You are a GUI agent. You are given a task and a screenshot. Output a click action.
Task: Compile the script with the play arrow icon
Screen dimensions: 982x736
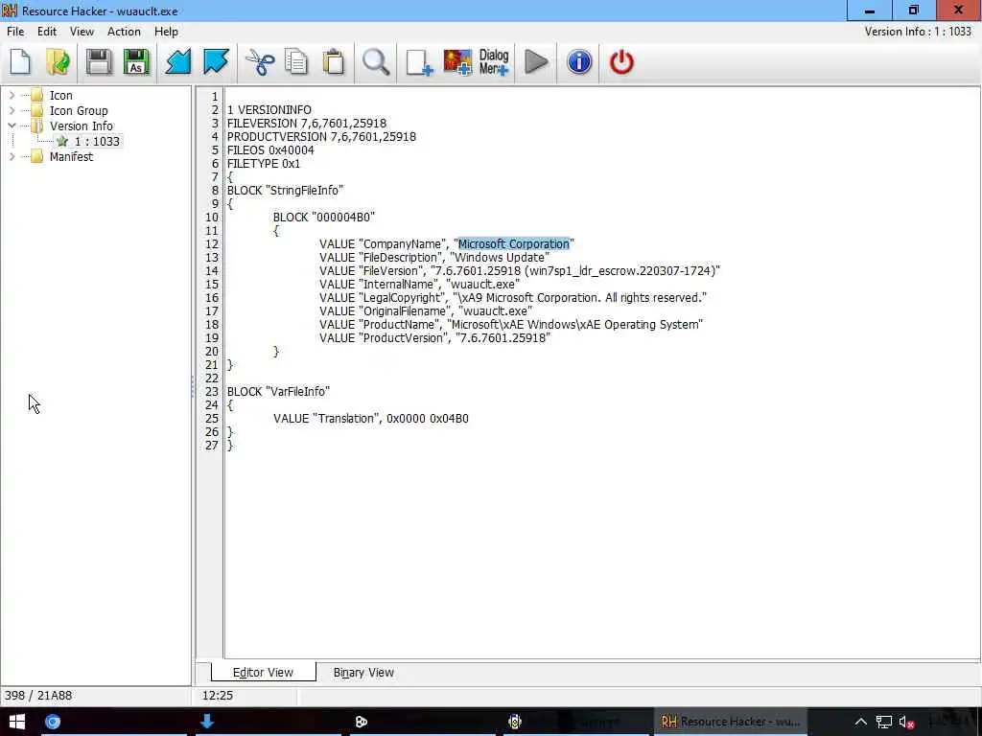[536, 62]
